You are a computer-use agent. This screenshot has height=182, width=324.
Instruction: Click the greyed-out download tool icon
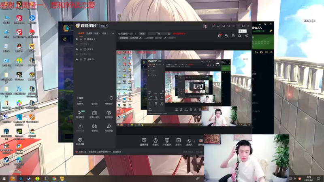tap(80, 126)
